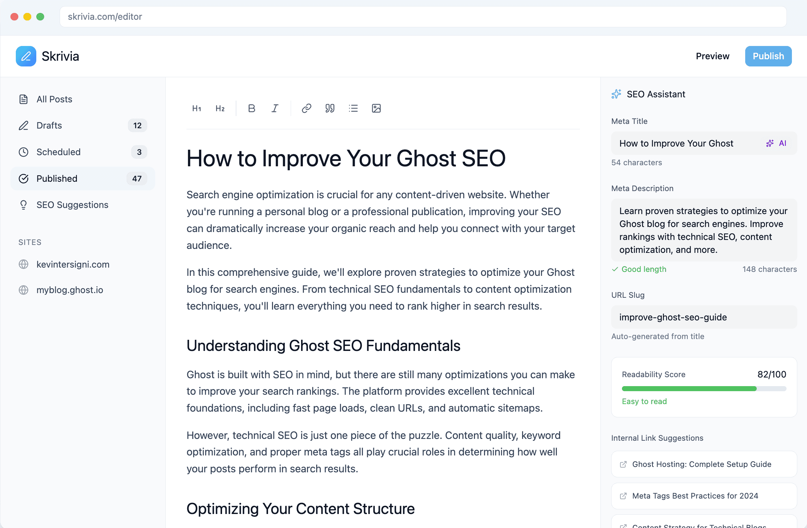Insert a blockquote

[x=330, y=108]
